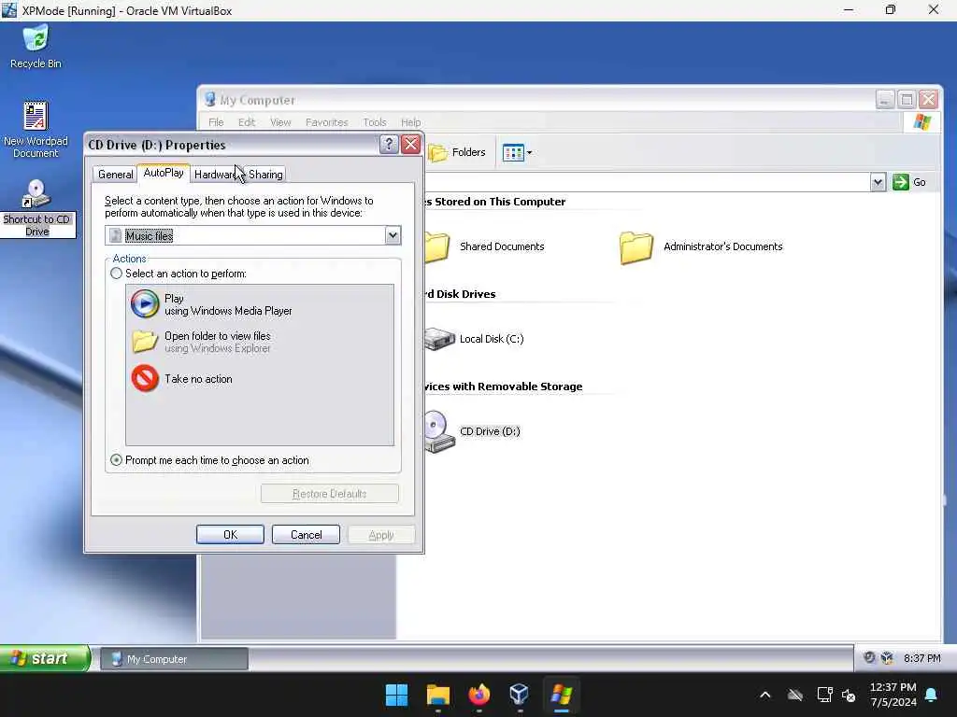Screen dimensions: 957x717
Task: Click the Windows XP start button
Action: [45, 658]
